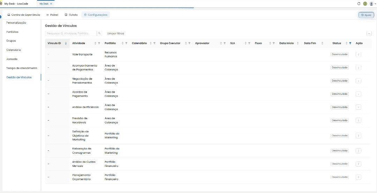Screen dimensions: 377x193
Task: Click the SLA column sort arrows
Action: pyautogui.click(x=246, y=44)
